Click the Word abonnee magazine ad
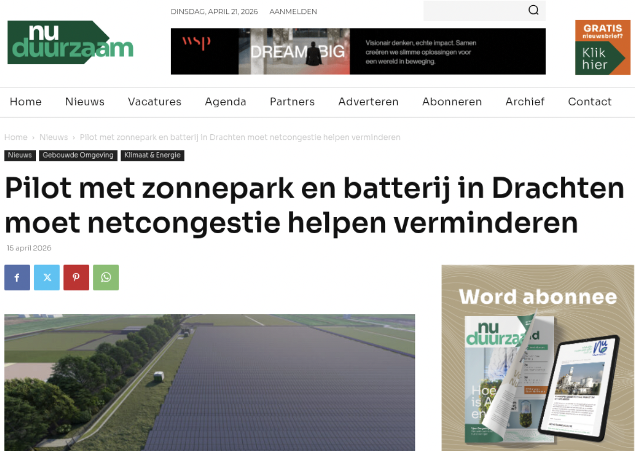 coord(537,358)
